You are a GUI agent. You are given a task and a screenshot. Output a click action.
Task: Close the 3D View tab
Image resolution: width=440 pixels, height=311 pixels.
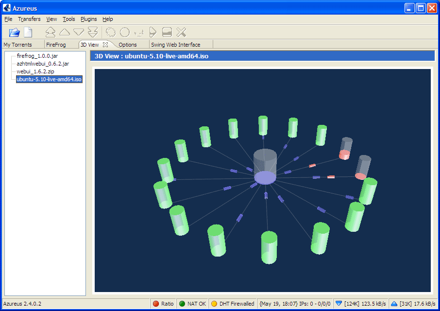click(105, 45)
